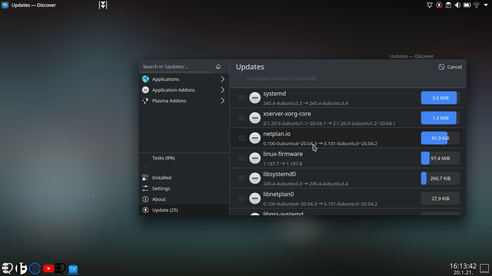This screenshot has height=276, width=492.
Task: Click the Discover shopping bag taskbar icon
Action: click(x=73, y=268)
